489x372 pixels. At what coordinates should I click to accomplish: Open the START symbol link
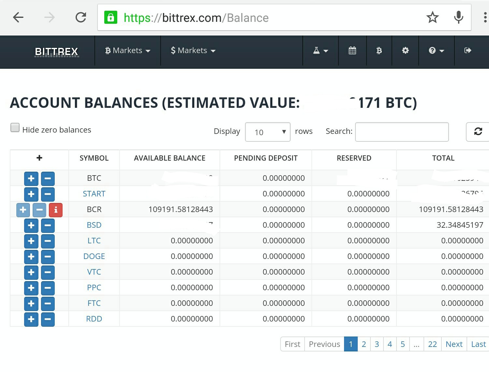click(x=94, y=194)
